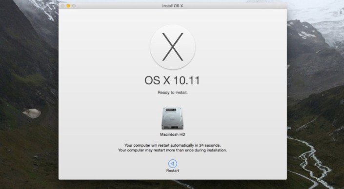Viewport: 344px width, 189px height.
Task: Click the Restart arrow icon
Action: [x=172, y=164]
